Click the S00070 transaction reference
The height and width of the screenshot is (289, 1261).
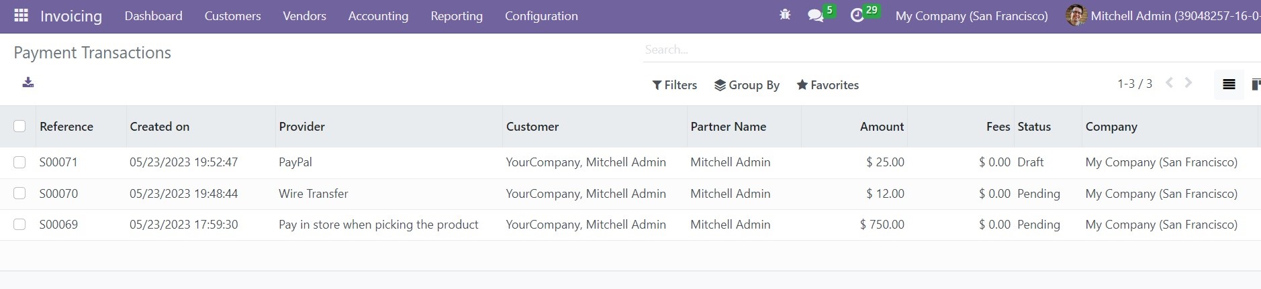pos(58,194)
